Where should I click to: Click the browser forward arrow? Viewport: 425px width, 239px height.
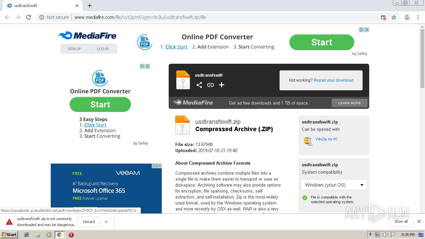pos(18,17)
